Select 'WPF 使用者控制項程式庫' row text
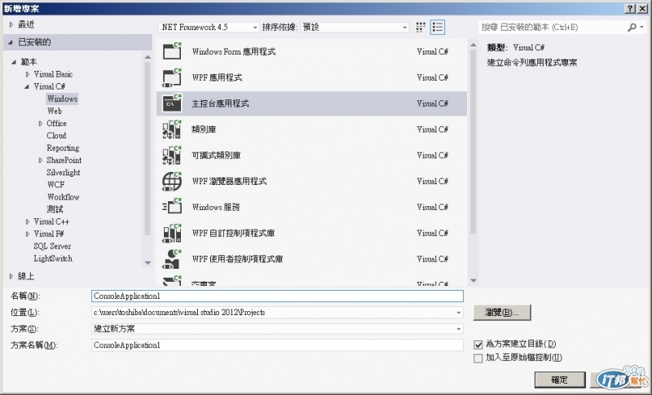Screen dimensions: 652x395 [x=237, y=259]
